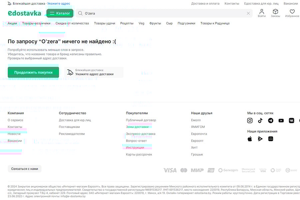
Task: Select Товары-везунчики category tab
Action: [x=36, y=23]
